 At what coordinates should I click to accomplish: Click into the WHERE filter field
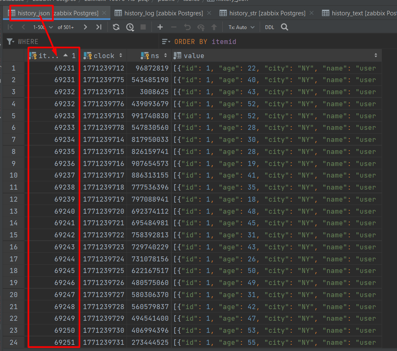[x=83, y=41]
